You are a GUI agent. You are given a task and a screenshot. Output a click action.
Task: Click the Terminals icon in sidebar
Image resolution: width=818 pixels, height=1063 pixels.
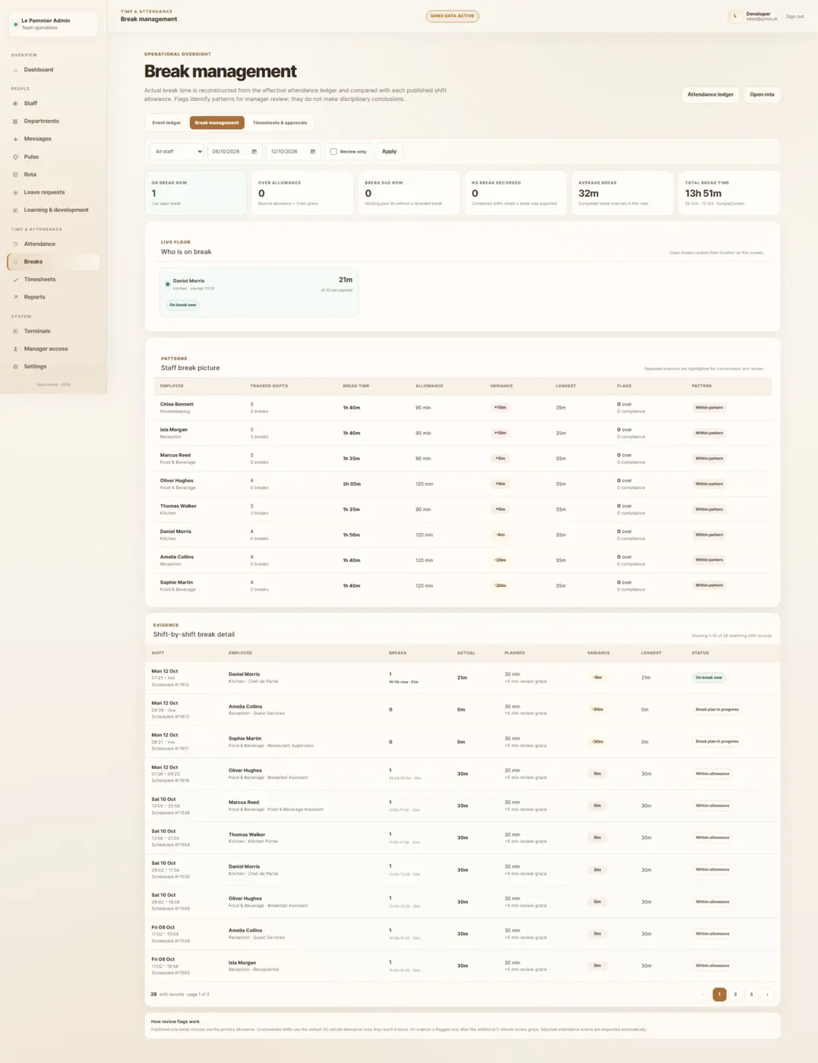point(15,331)
